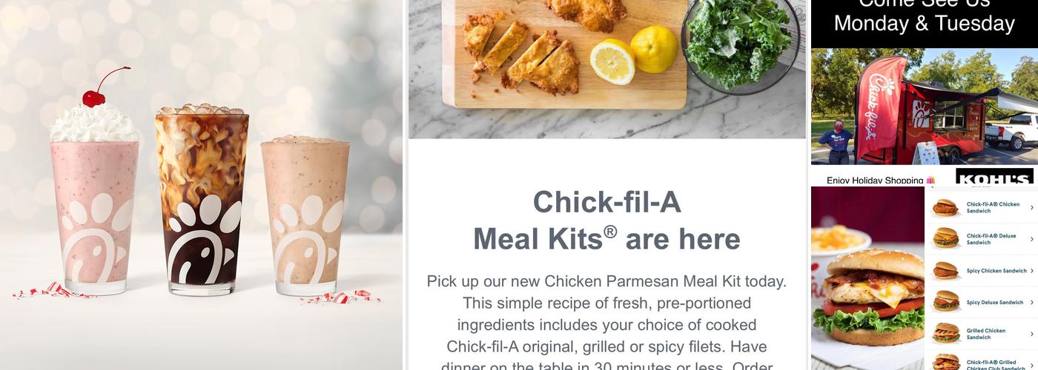Expand the Chick-fil-A Chicken Sandwich row chevron
Image resolution: width=1038 pixels, height=370 pixels.
(1031, 208)
